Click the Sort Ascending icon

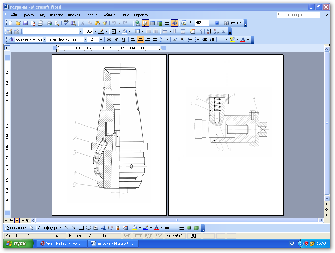[209, 31]
